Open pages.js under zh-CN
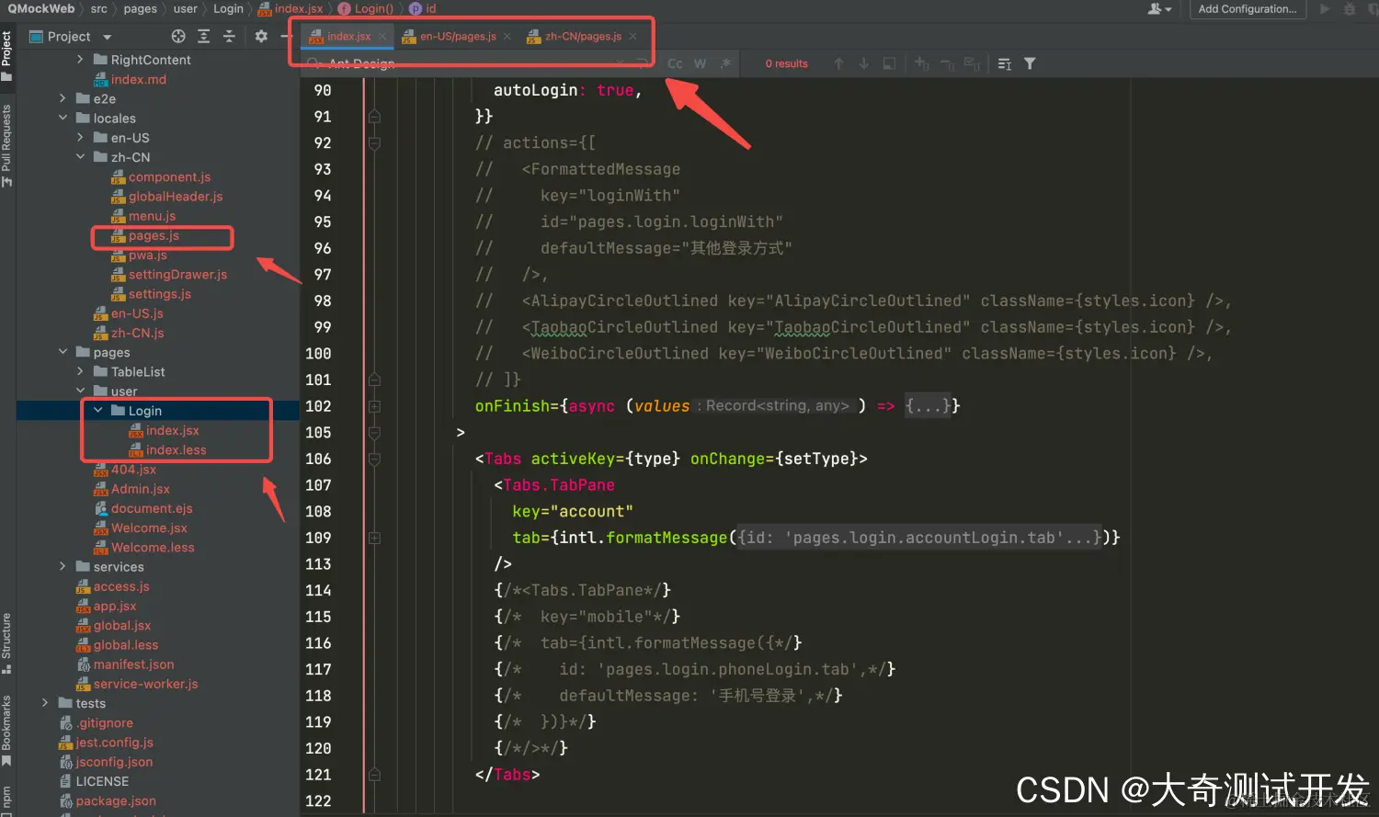The height and width of the screenshot is (817, 1379). click(x=154, y=235)
